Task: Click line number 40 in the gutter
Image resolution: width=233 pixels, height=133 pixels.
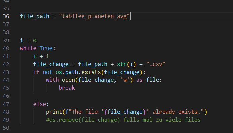Action: pos(6,48)
